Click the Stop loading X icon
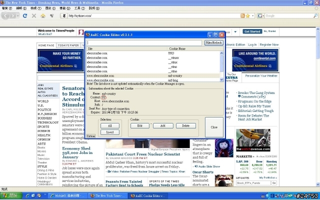 pos(34,15)
